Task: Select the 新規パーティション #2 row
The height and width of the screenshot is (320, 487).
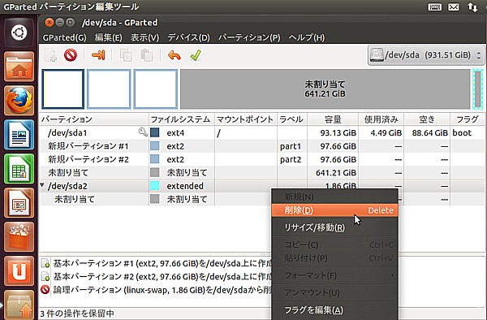Action: [262, 159]
